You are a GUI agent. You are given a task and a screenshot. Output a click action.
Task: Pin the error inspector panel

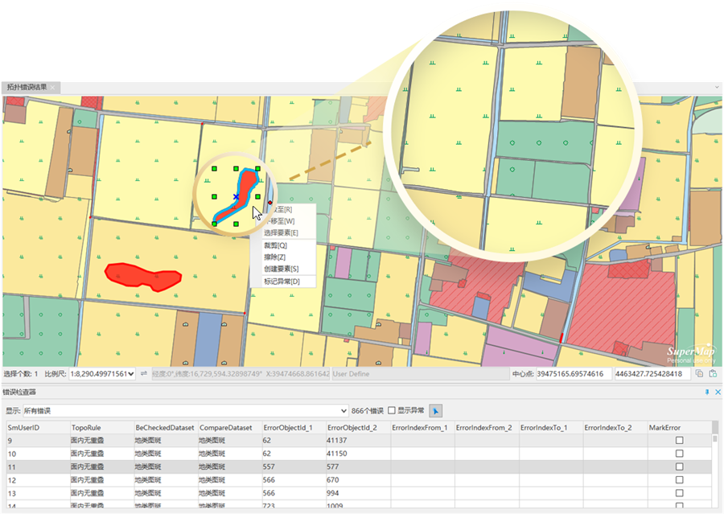pyautogui.click(x=707, y=392)
